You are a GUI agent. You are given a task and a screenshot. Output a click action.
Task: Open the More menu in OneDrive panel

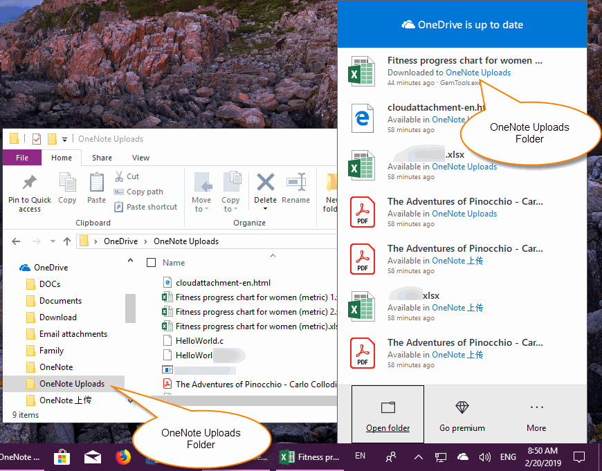click(536, 416)
